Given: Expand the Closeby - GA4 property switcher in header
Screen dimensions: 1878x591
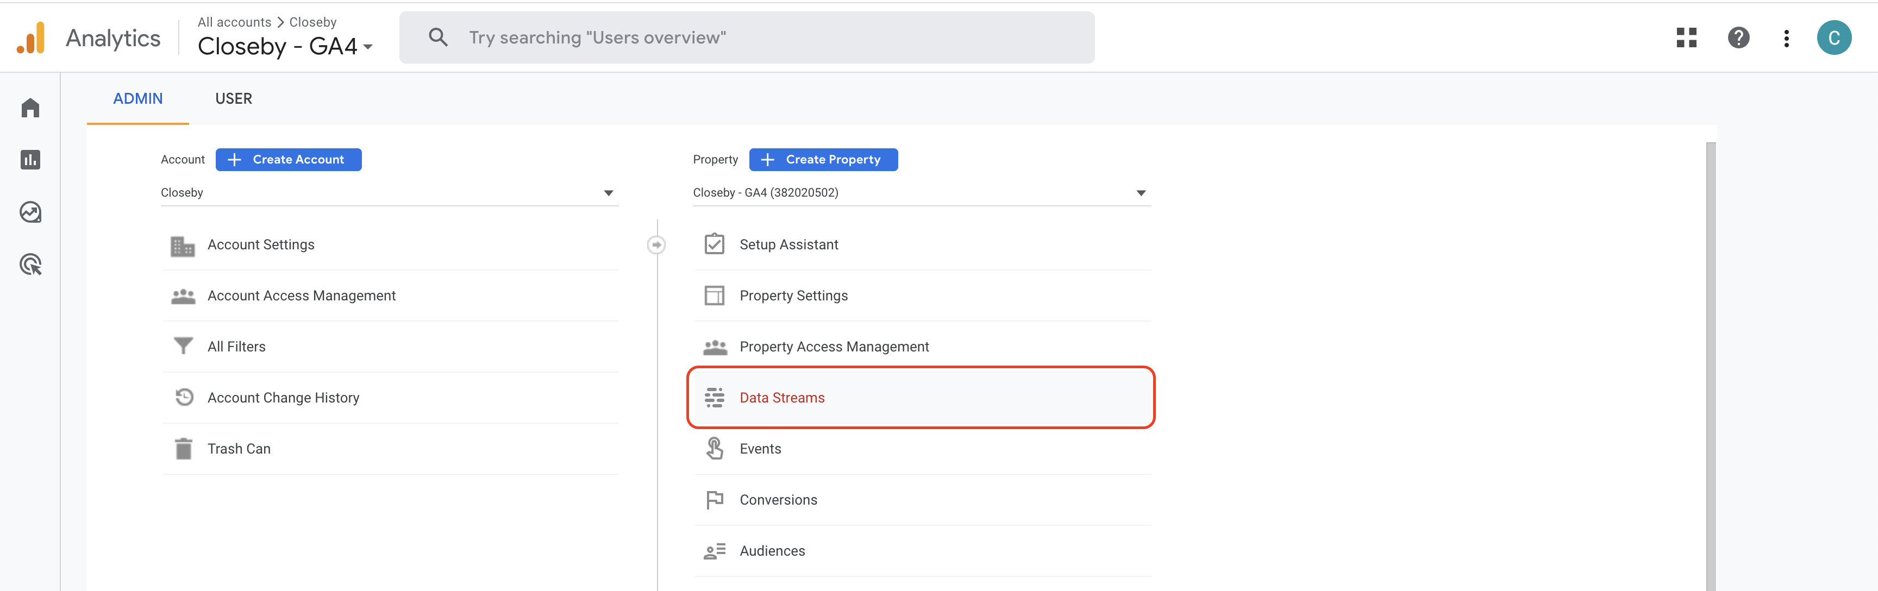Looking at the screenshot, I should tap(285, 47).
